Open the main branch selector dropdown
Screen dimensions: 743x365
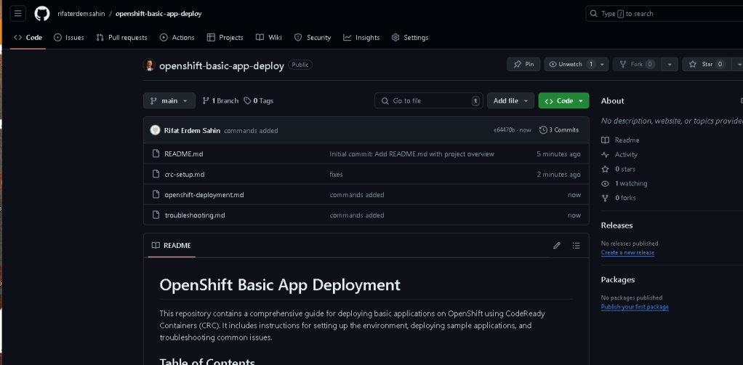(169, 100)
